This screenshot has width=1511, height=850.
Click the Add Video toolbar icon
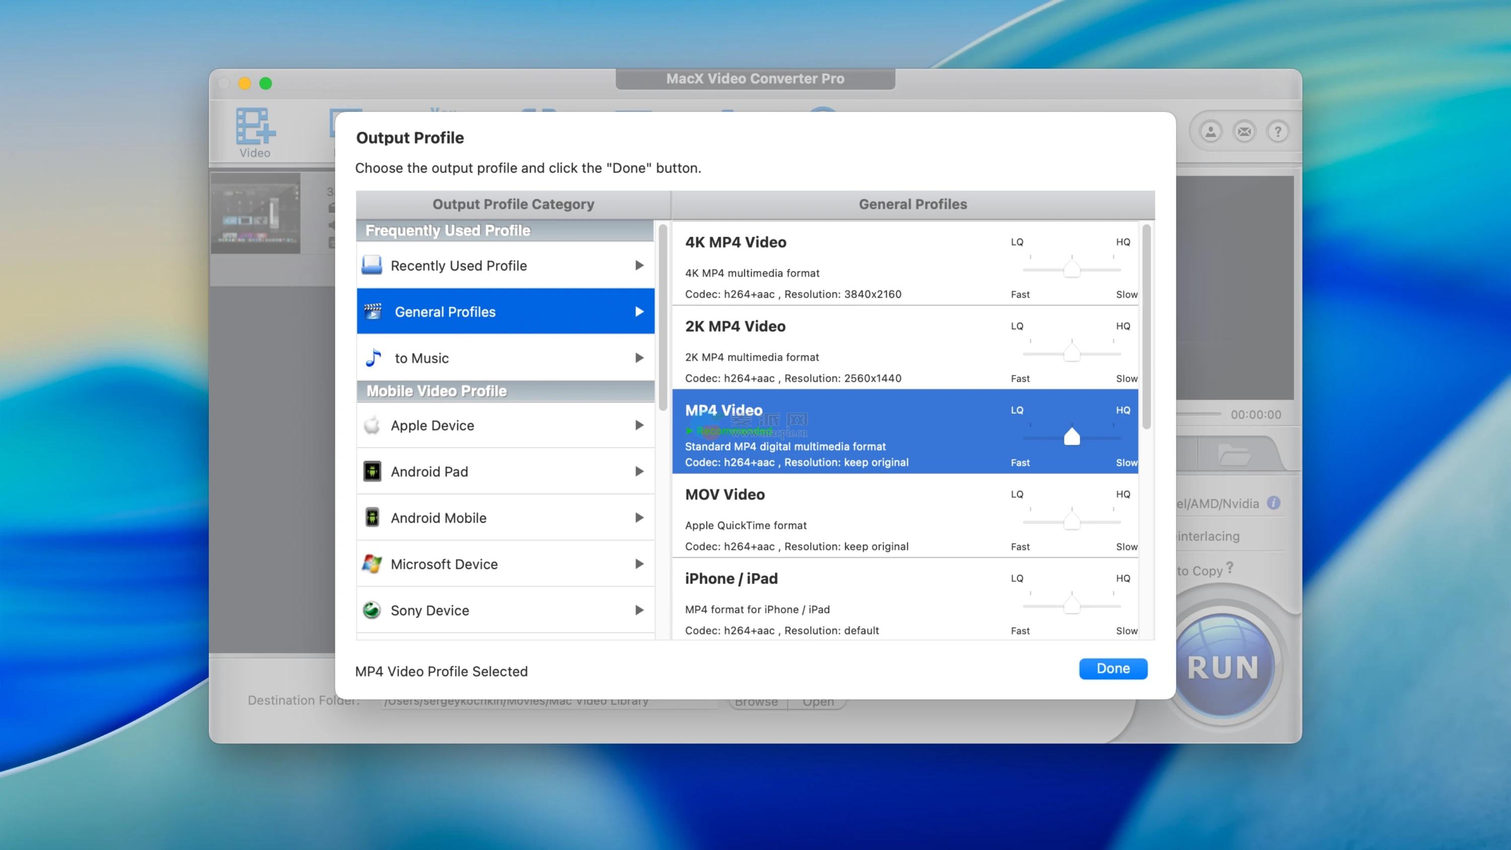click(255, 132)
